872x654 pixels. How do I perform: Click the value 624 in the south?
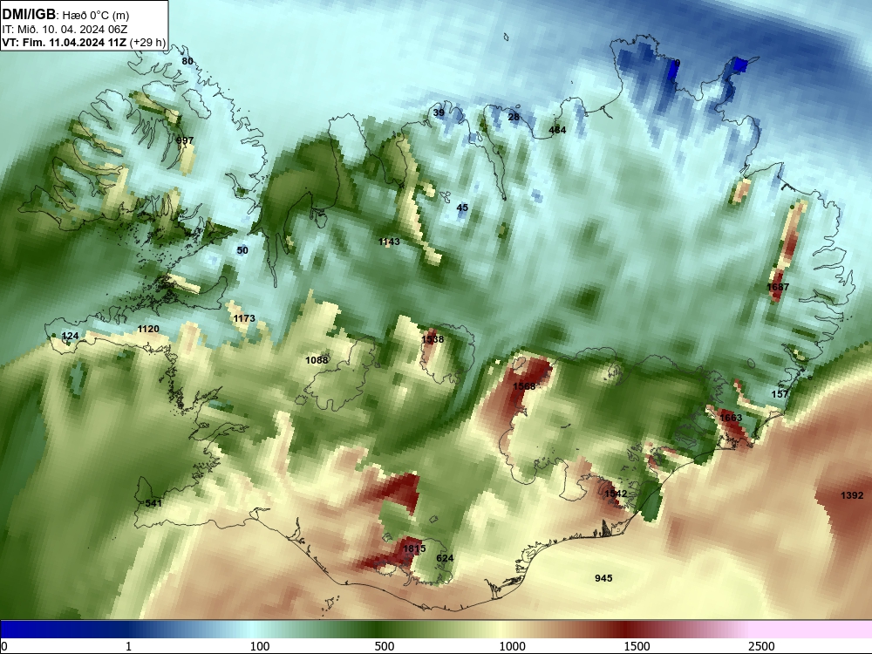pos(445,558)
